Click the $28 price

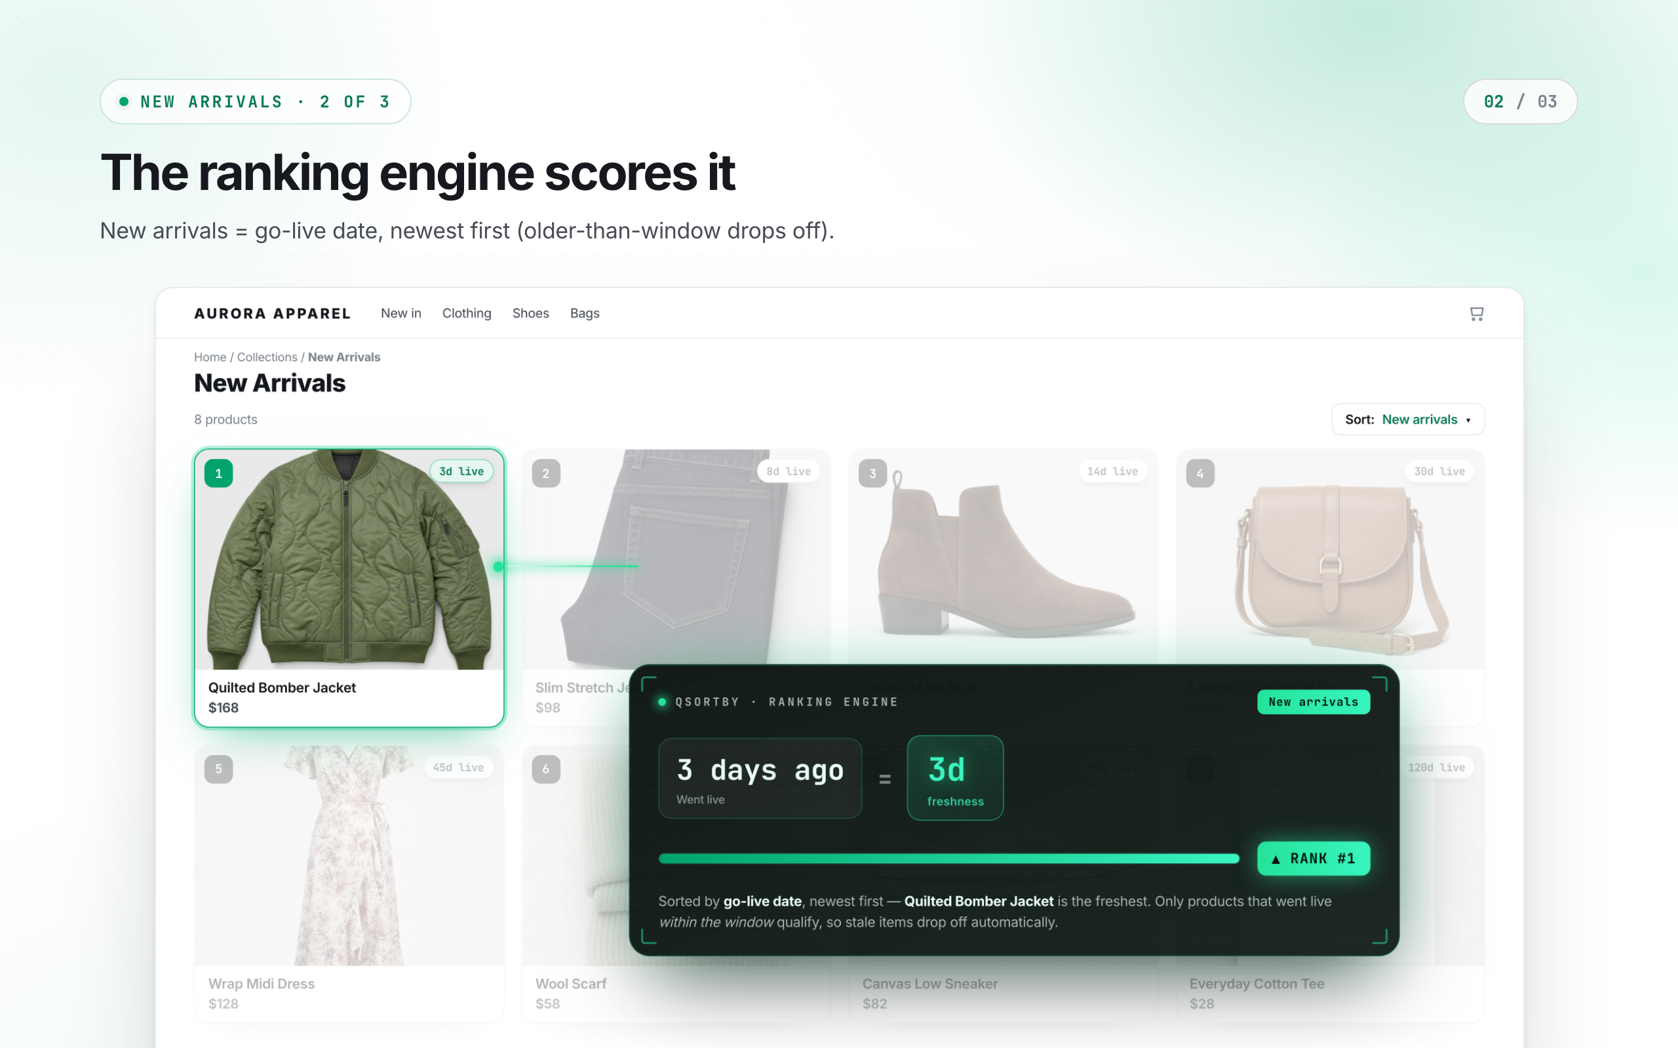1201,1003
